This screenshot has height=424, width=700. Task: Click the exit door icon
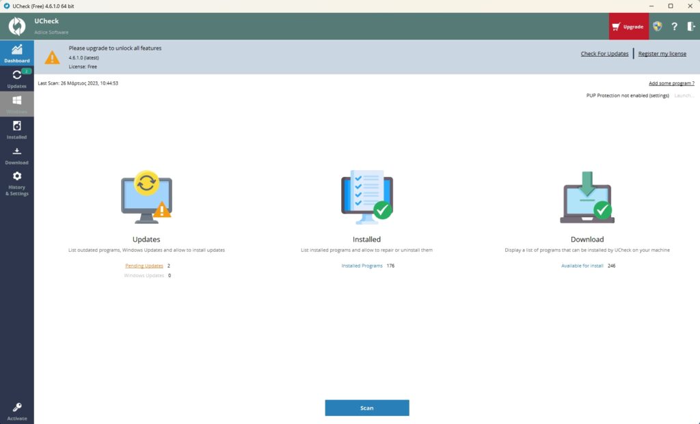[690, 26]
